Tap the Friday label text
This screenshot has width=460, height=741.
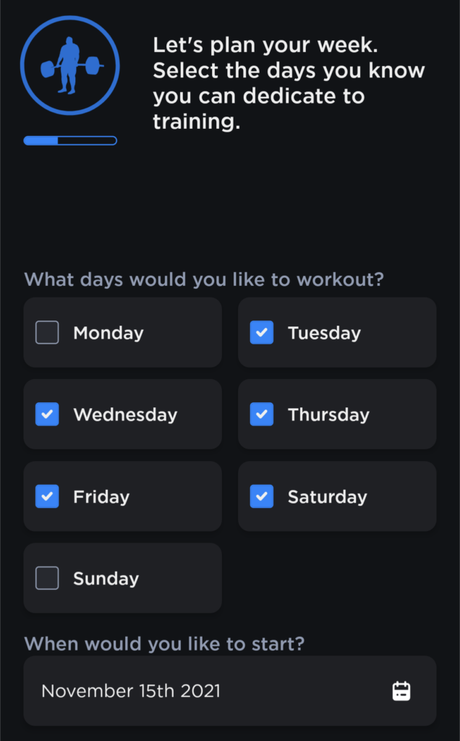click(101, 496)
